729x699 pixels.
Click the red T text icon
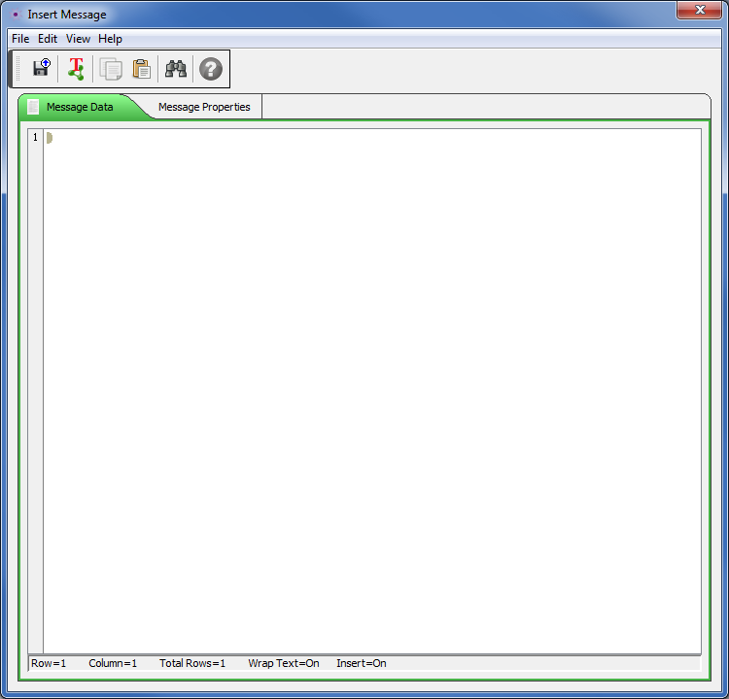click(76, 69)
